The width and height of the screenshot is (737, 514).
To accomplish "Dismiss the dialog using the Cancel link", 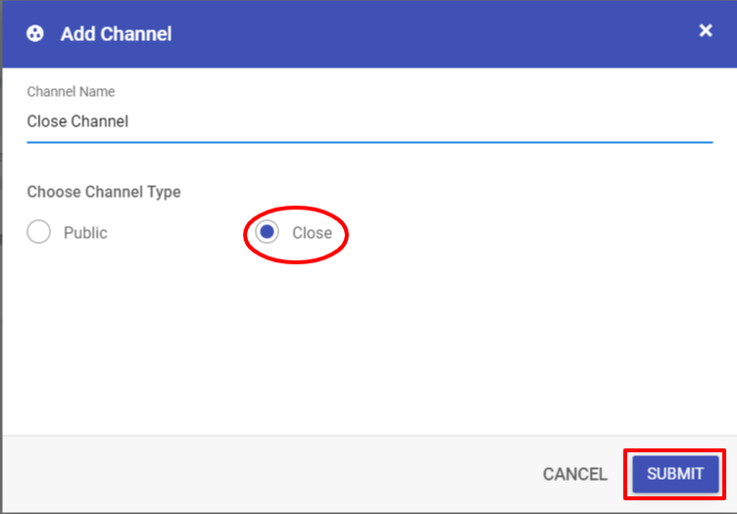I will point(575,474).
